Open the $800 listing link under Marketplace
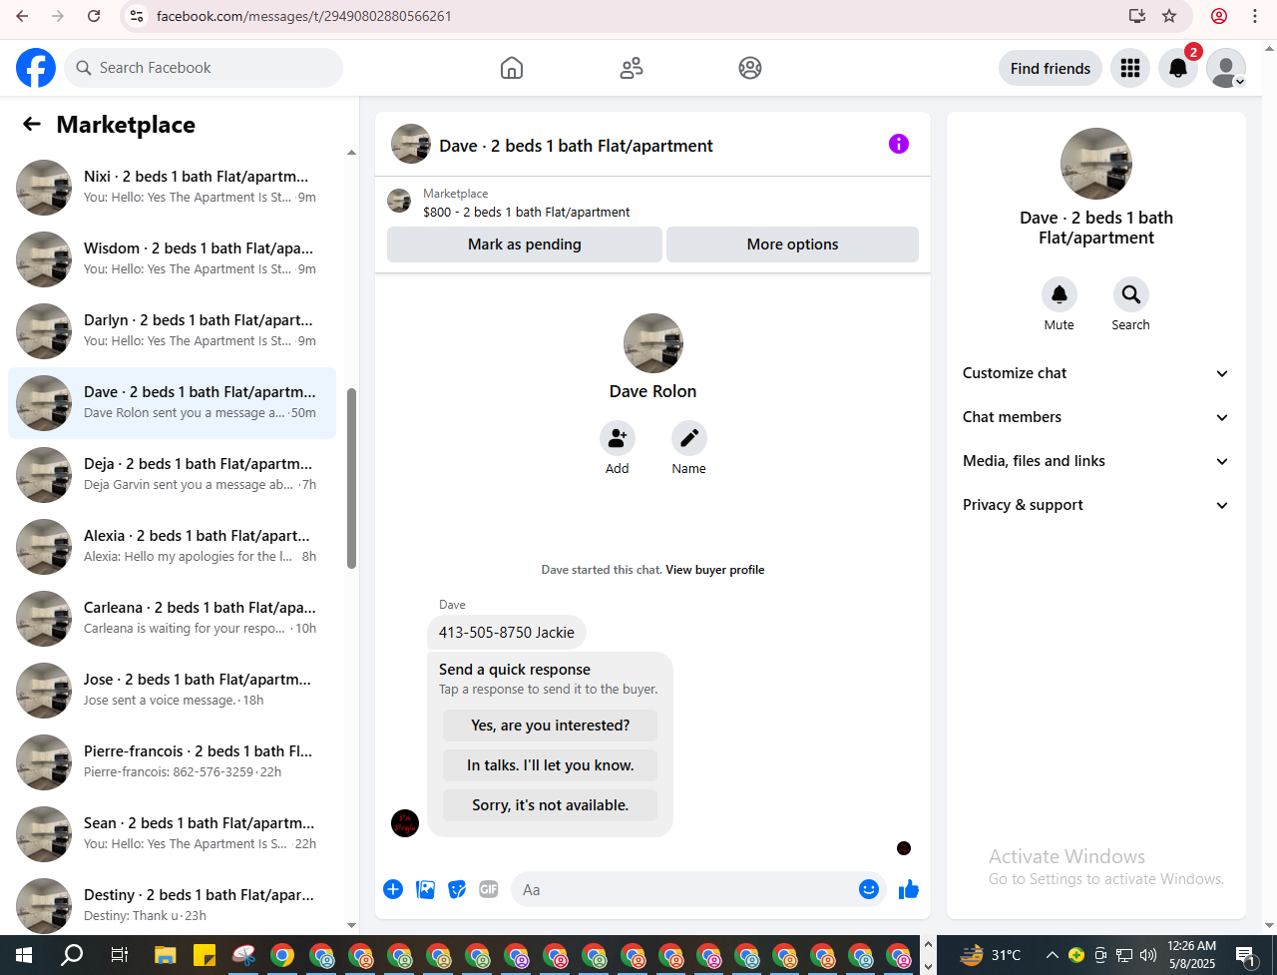This screenshot has width=1277, height=975. tap(527, 212)
